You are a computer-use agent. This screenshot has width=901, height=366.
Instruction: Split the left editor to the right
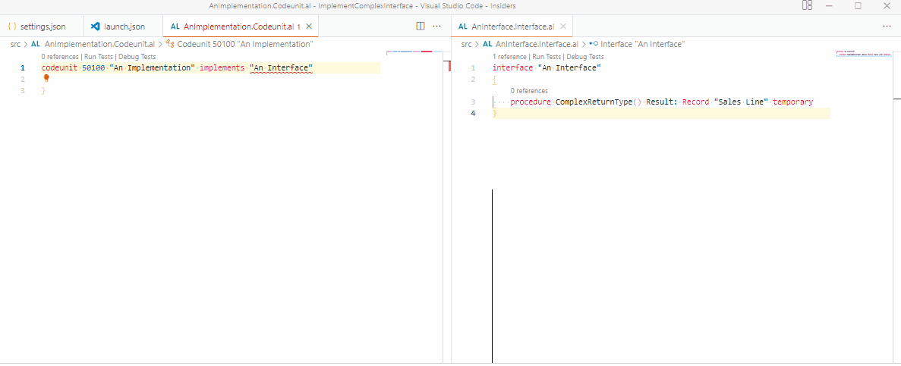[x=420, y=27]
